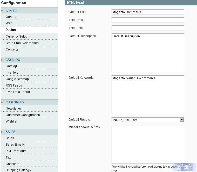Click the CATALOG section heading text
The height and width of the screenshot is (172, 197).
(x=13, y=60)
